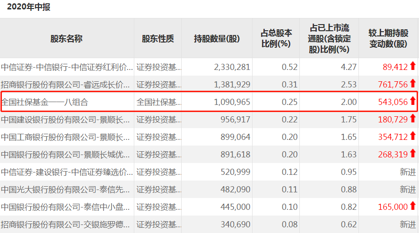Click circulating share ratio 0.62

coord(349,224)
